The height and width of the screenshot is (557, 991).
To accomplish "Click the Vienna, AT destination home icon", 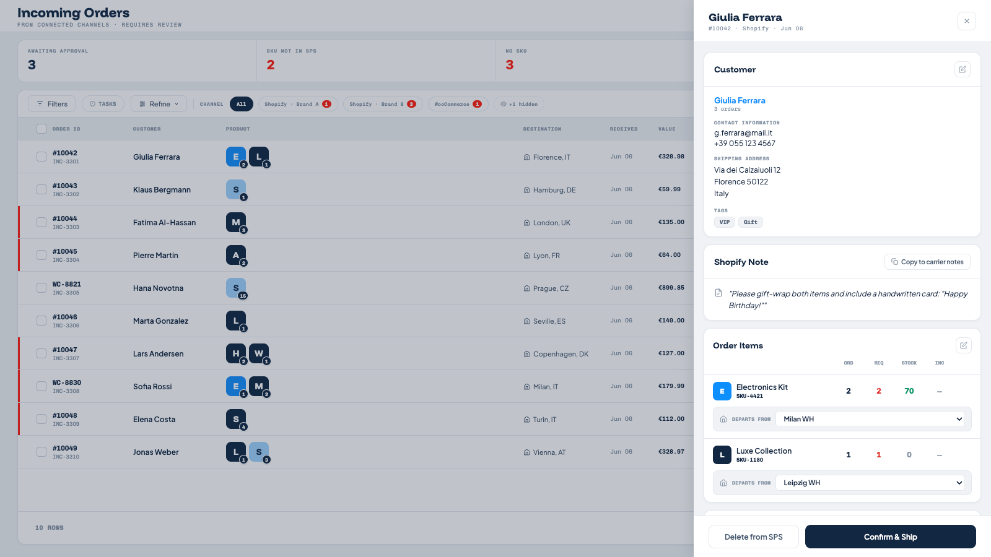I will pyautogui.click(x=526, y=452).
